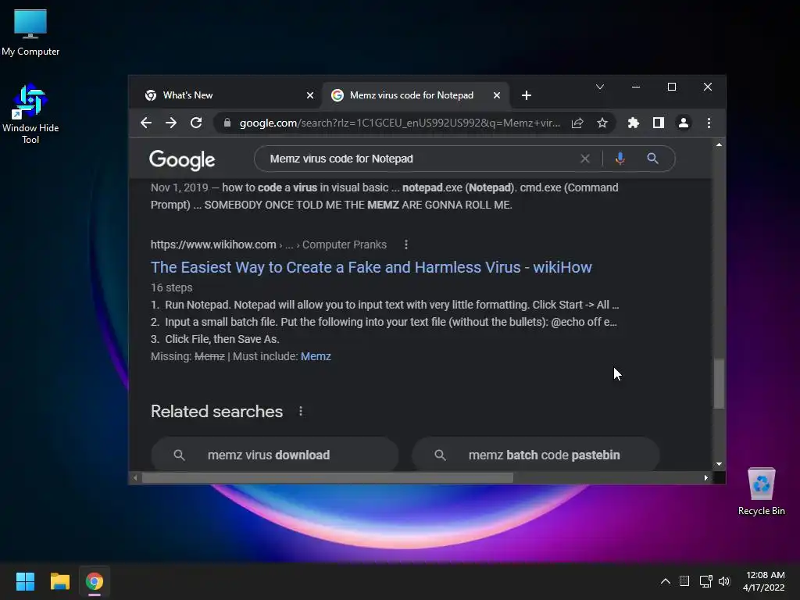Viewport: 800px width, 600px height.
Task: Click Chrome icon on taskbar
Action: [95, 581]
